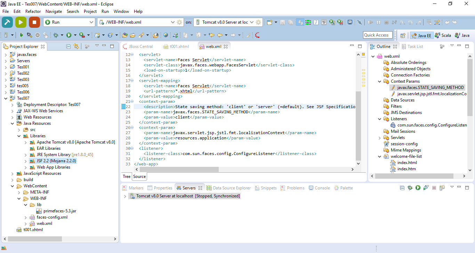Click the orange Stop launch button

tap(34, 22)
